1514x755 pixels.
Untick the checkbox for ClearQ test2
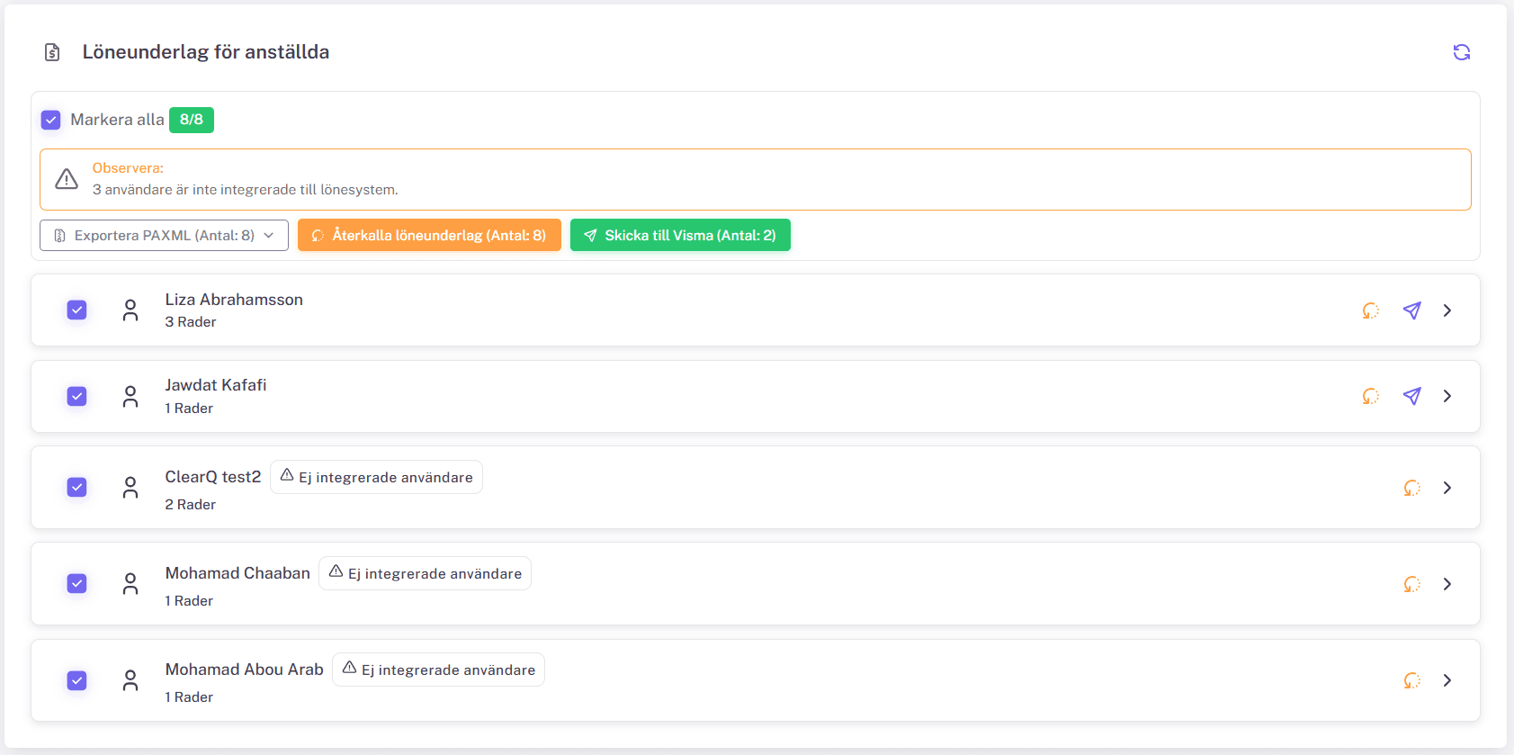77,488
